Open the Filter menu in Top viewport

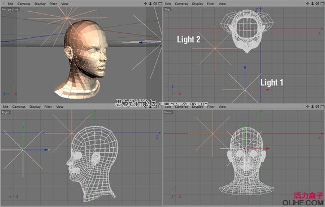click(211, 4)
